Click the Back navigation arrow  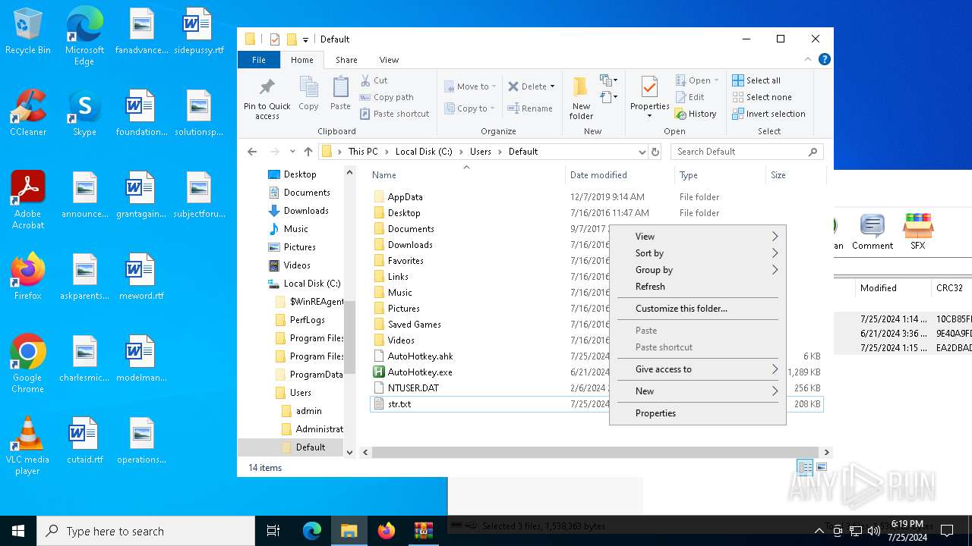click(x=252, y=152)
